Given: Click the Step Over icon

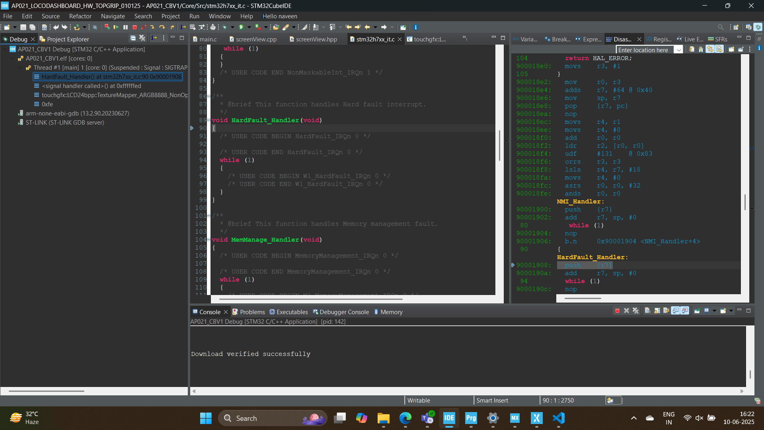Looking at the screenshot, I should click(162, 27).
